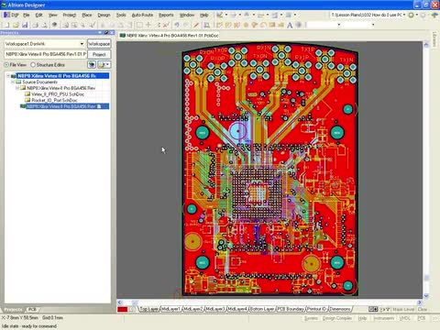Switch to the Top Layer tab

(x=148, y=309)
